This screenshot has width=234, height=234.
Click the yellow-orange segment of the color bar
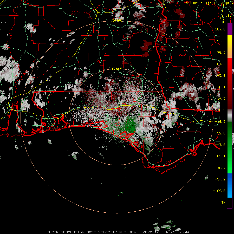(x=230, y=46)
